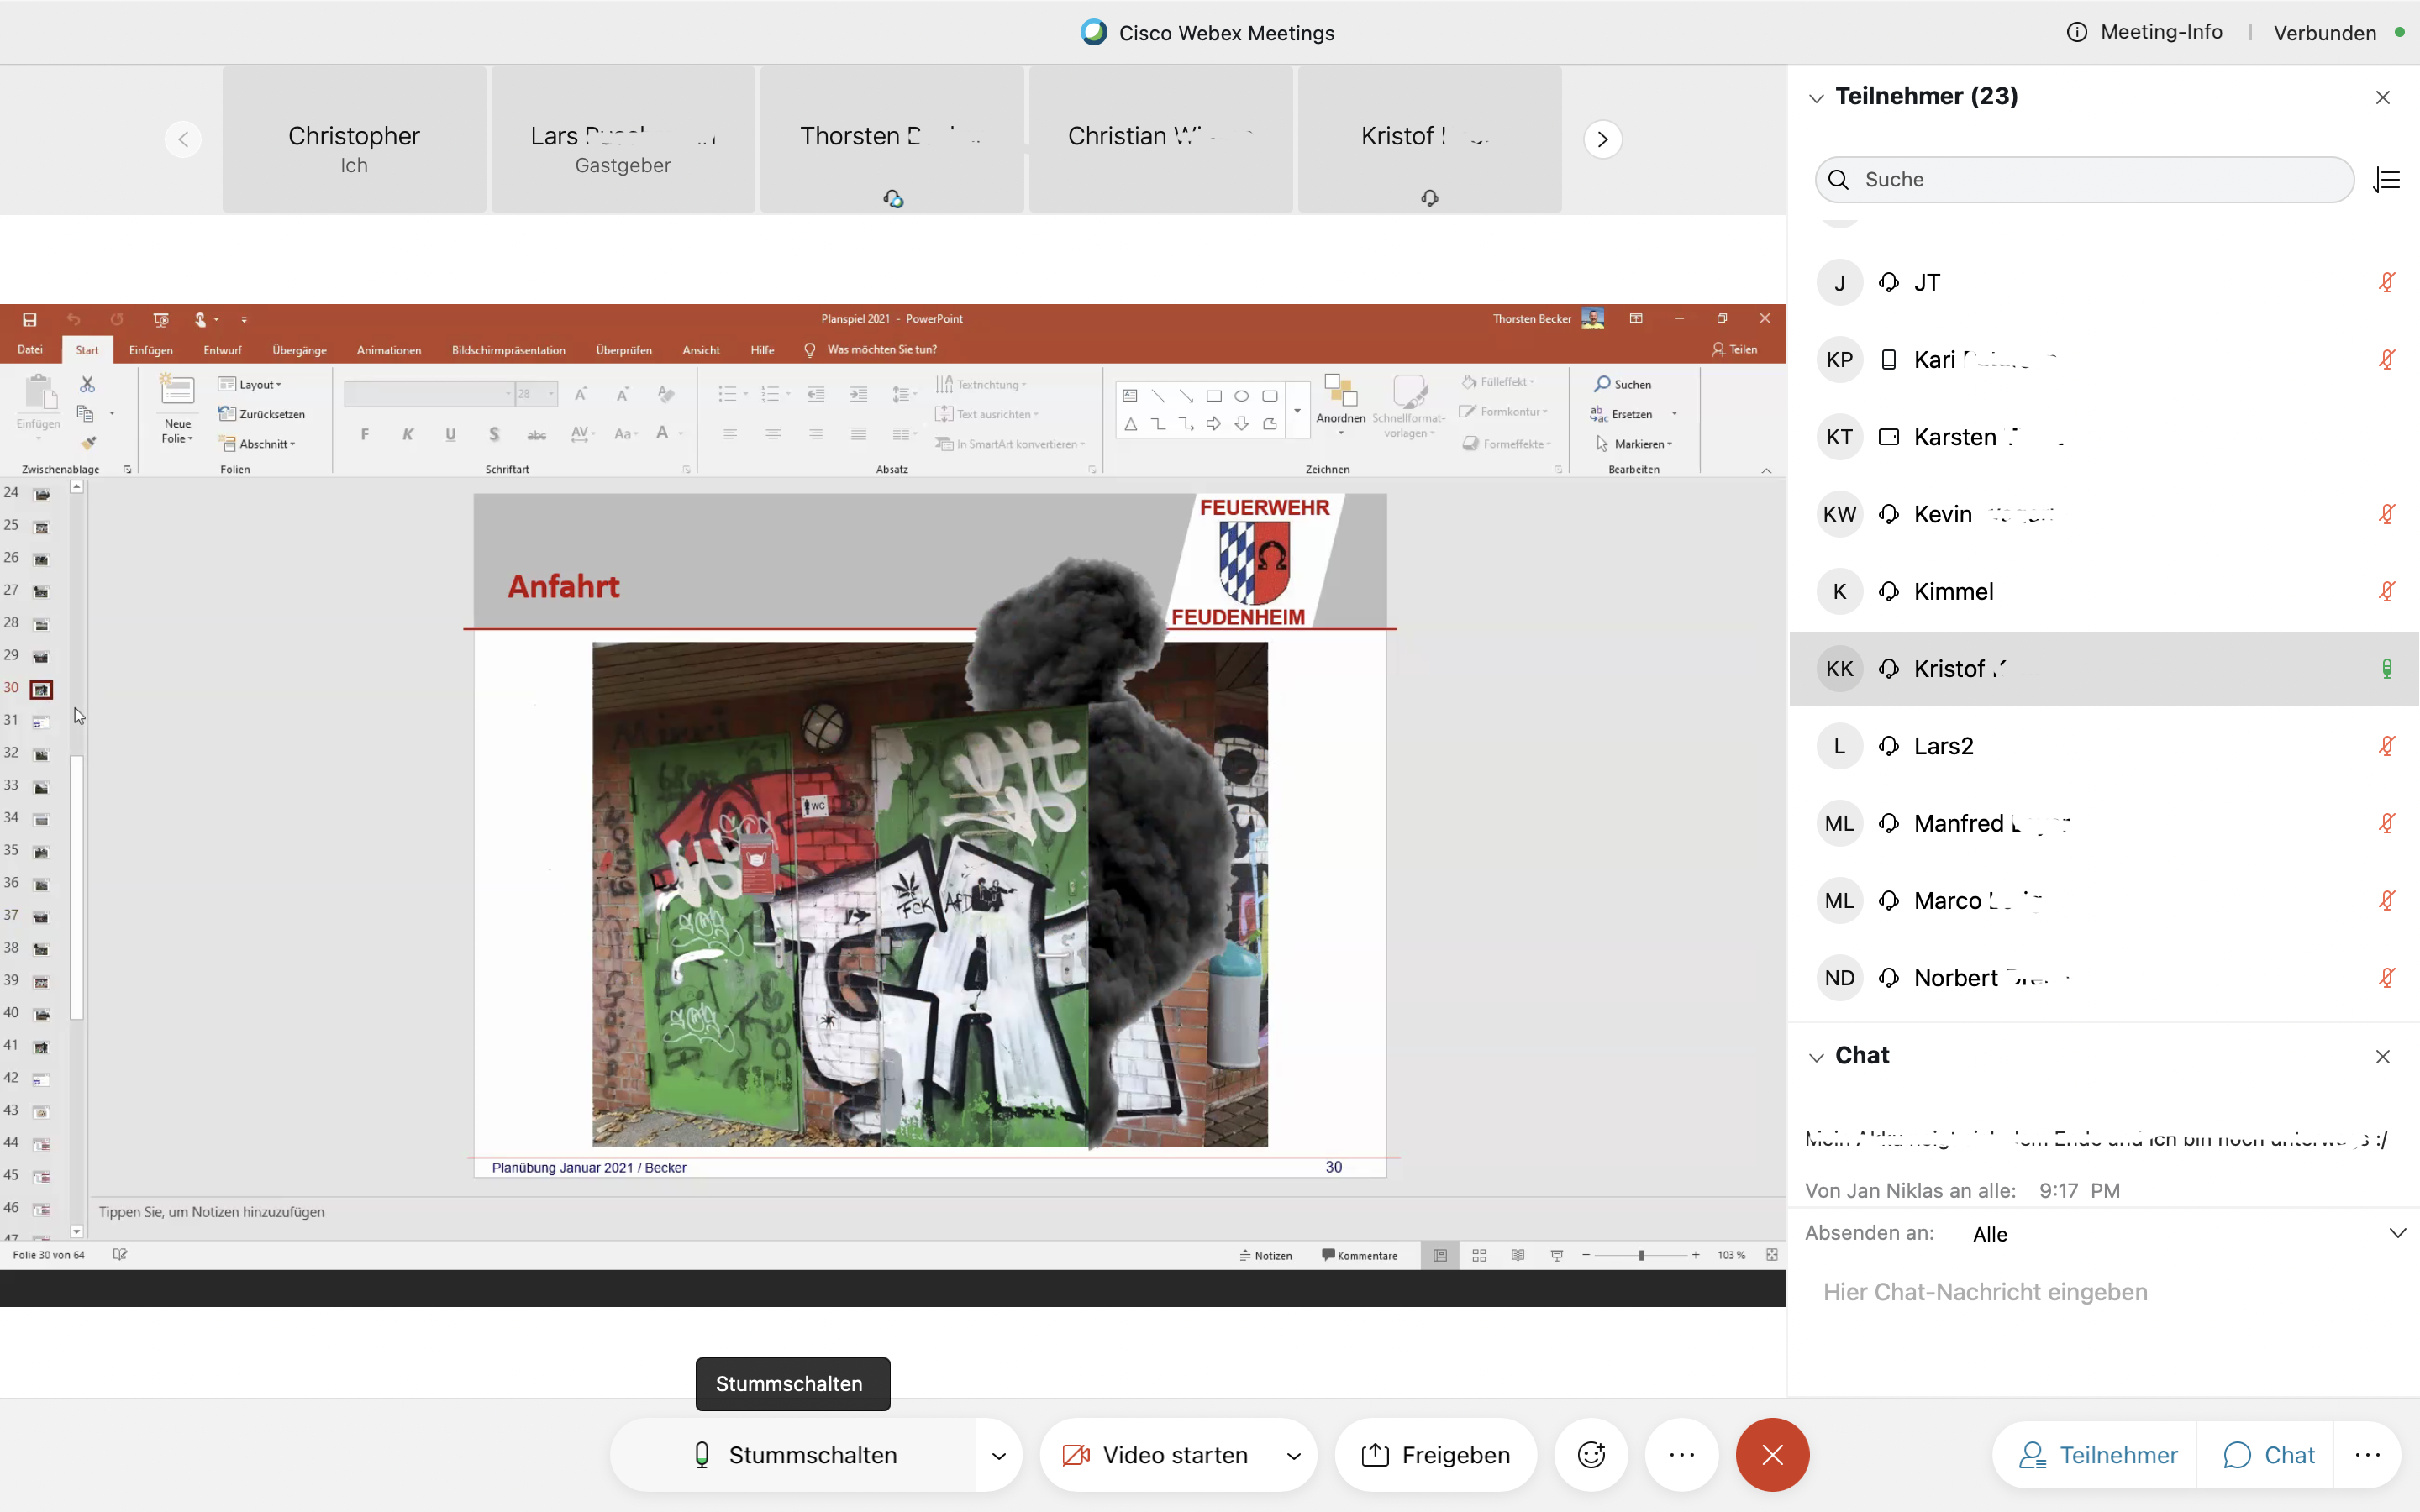The image size is (2420, 1512).
Task: Click the emoji reactions icon
Action: tap(1591, 1455)
